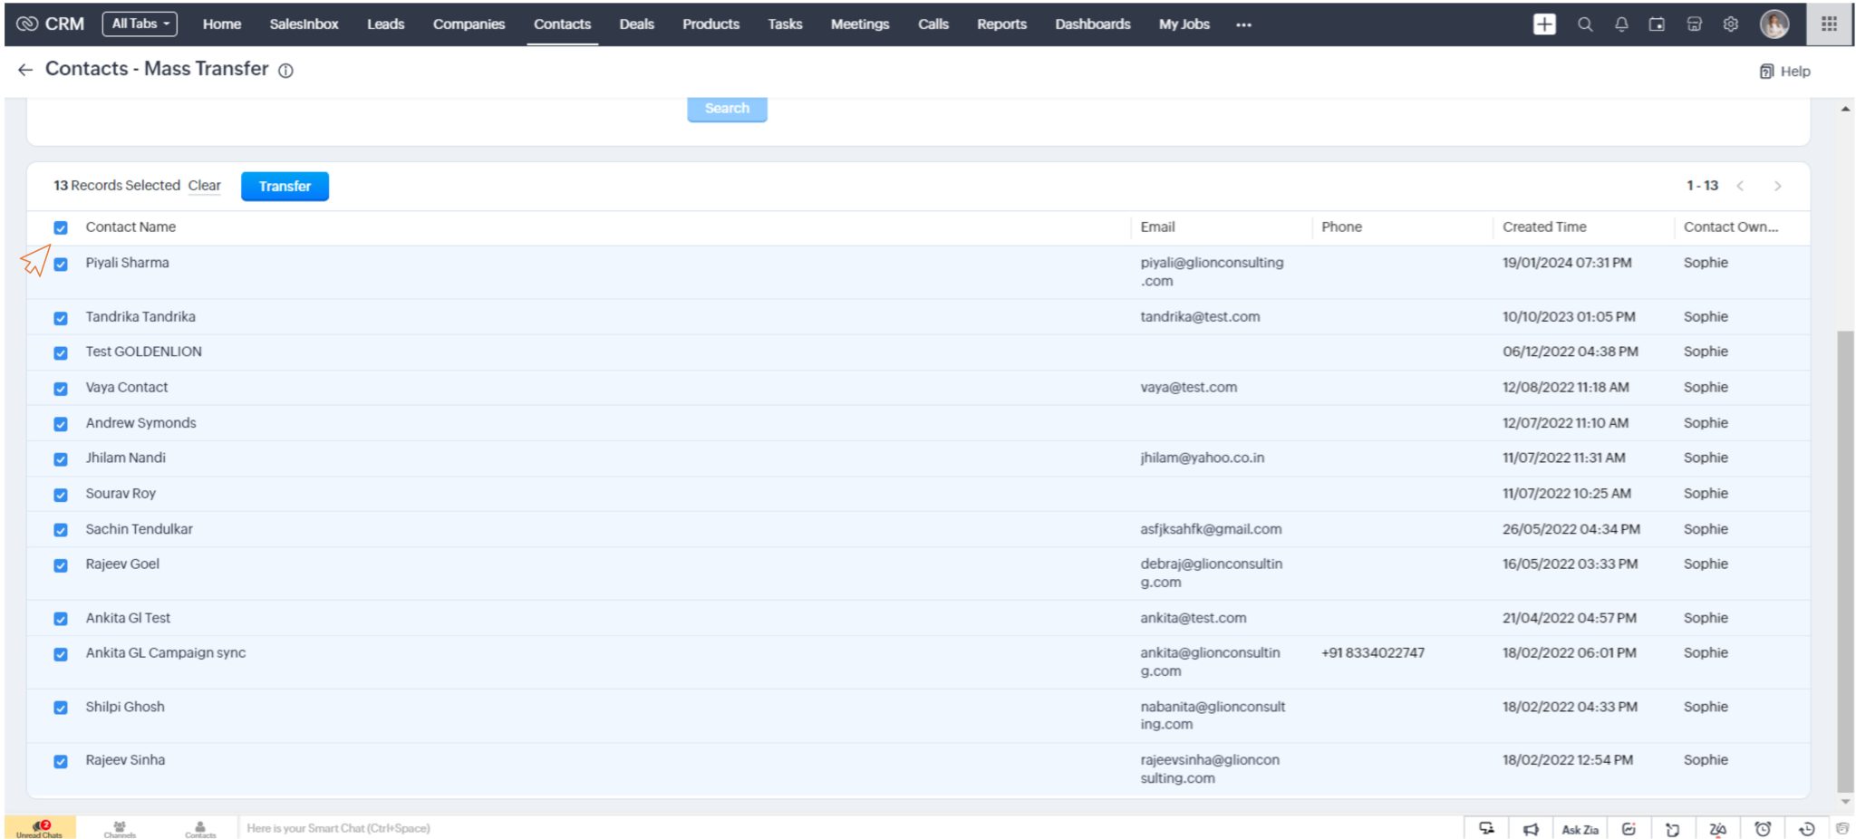Image resolution: width=1856 pixels, height=839 pixels.
Task: Switch to the Deals tab
Action: tap(636, 24)
